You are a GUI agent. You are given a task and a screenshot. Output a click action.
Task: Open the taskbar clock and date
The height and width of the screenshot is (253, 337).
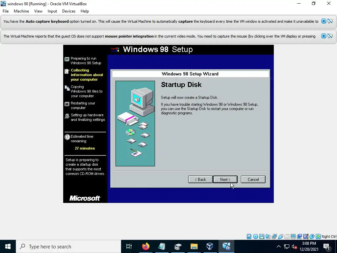pos(309,246)
